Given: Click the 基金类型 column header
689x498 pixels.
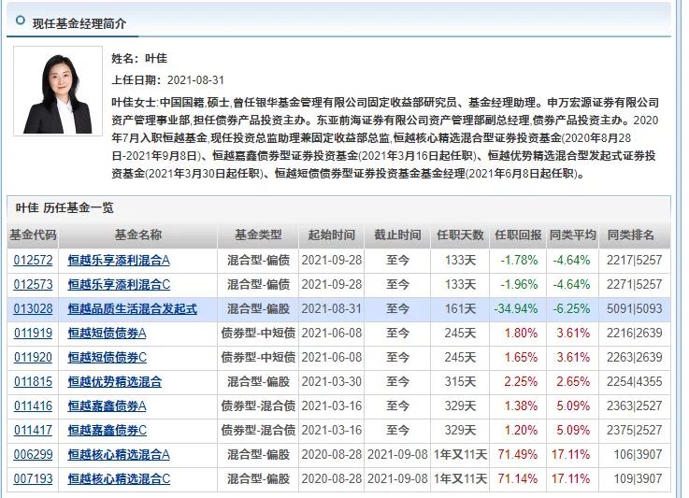Looking at the screenshot, I should click(258, 235).
